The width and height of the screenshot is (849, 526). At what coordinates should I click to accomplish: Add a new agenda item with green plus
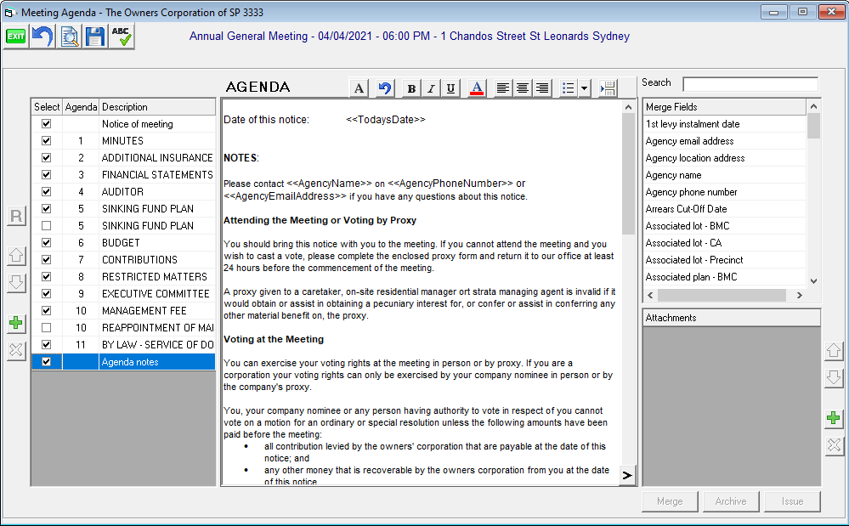[x=16, y=323]
